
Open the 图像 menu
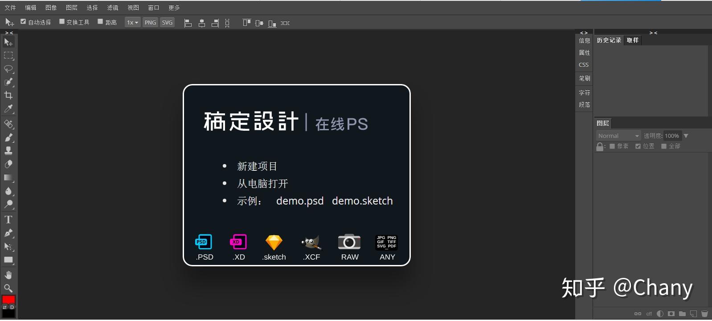tap(51, 8)
